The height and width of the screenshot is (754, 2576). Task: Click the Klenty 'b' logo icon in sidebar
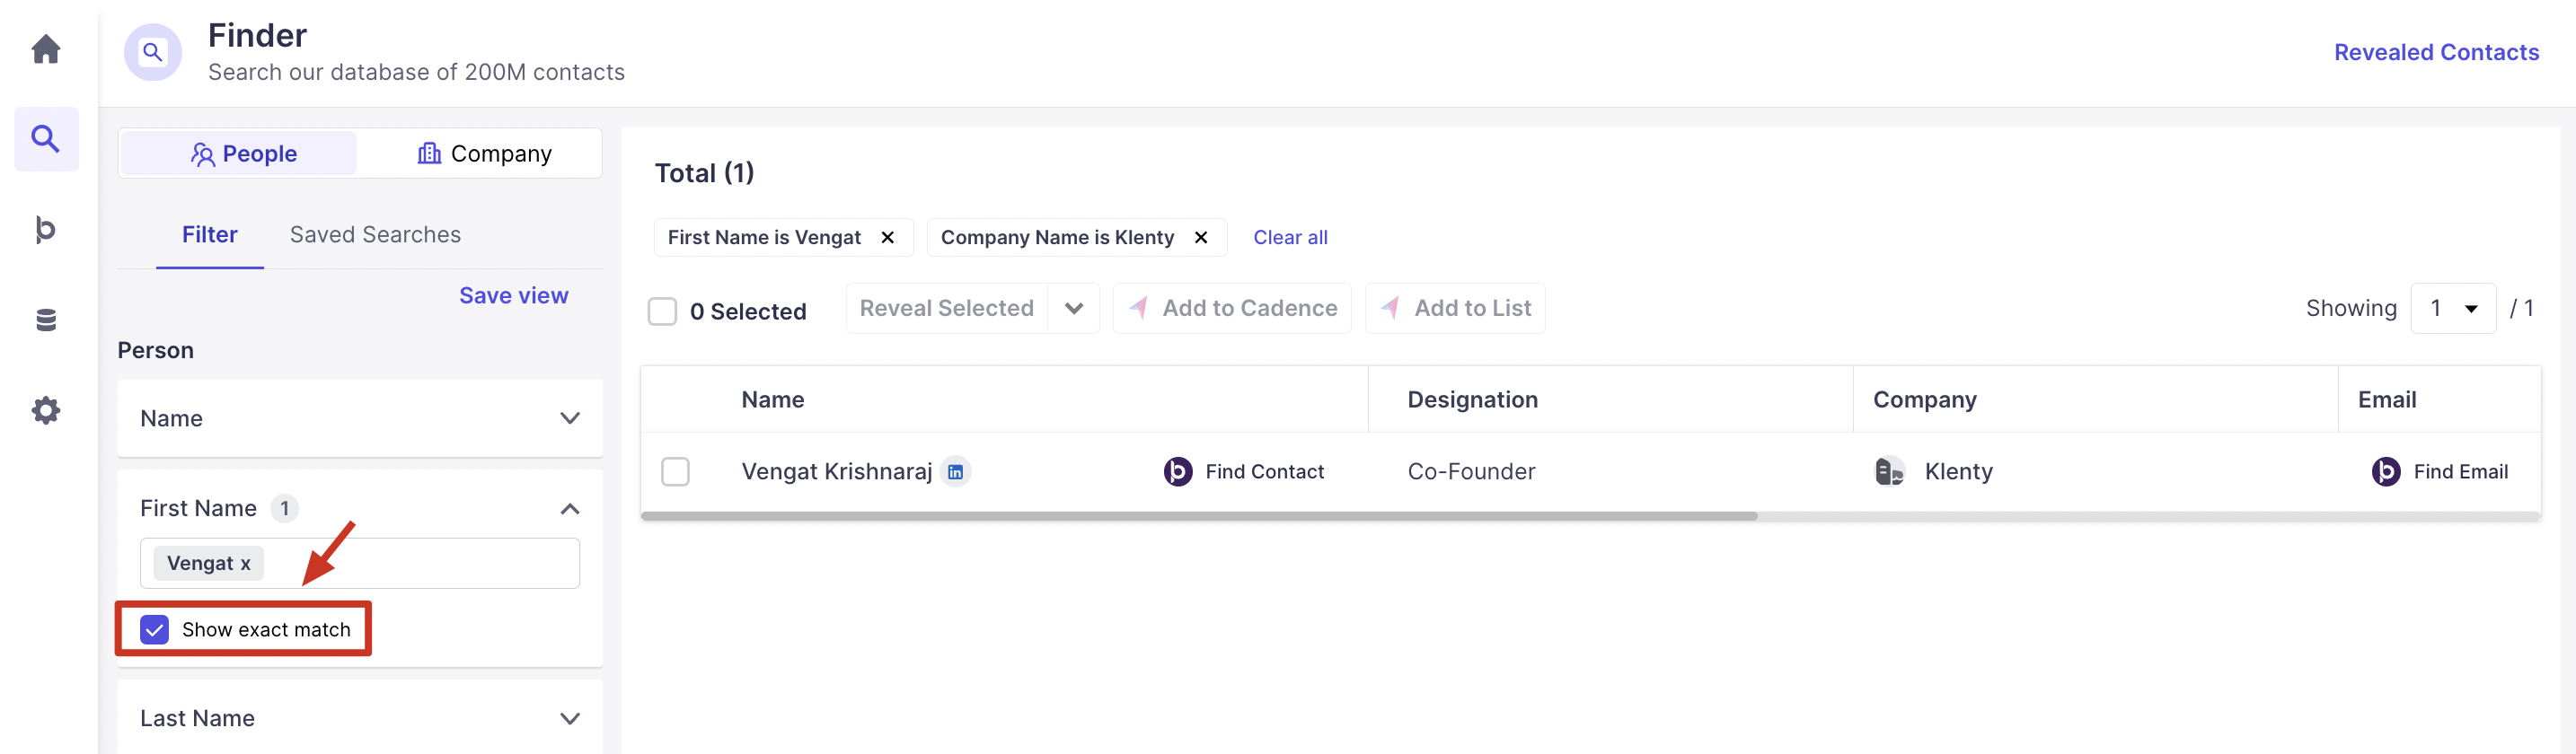46,229
